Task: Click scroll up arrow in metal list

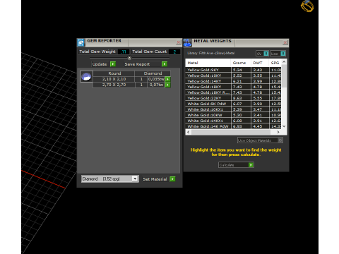Action: coord(284,62)
